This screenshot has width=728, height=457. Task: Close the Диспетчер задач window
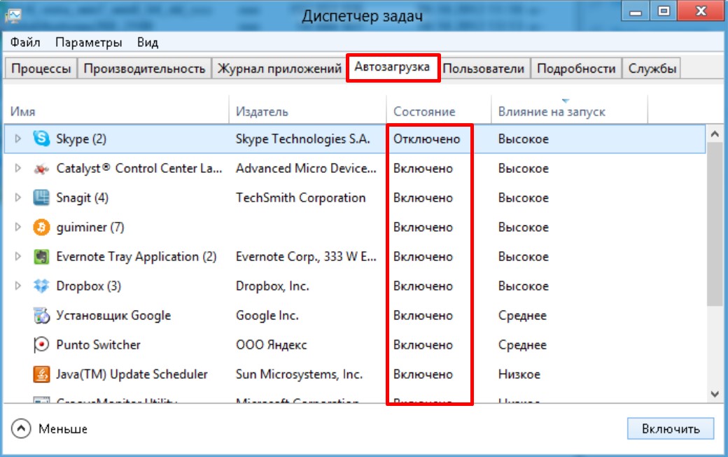point(701,10)
